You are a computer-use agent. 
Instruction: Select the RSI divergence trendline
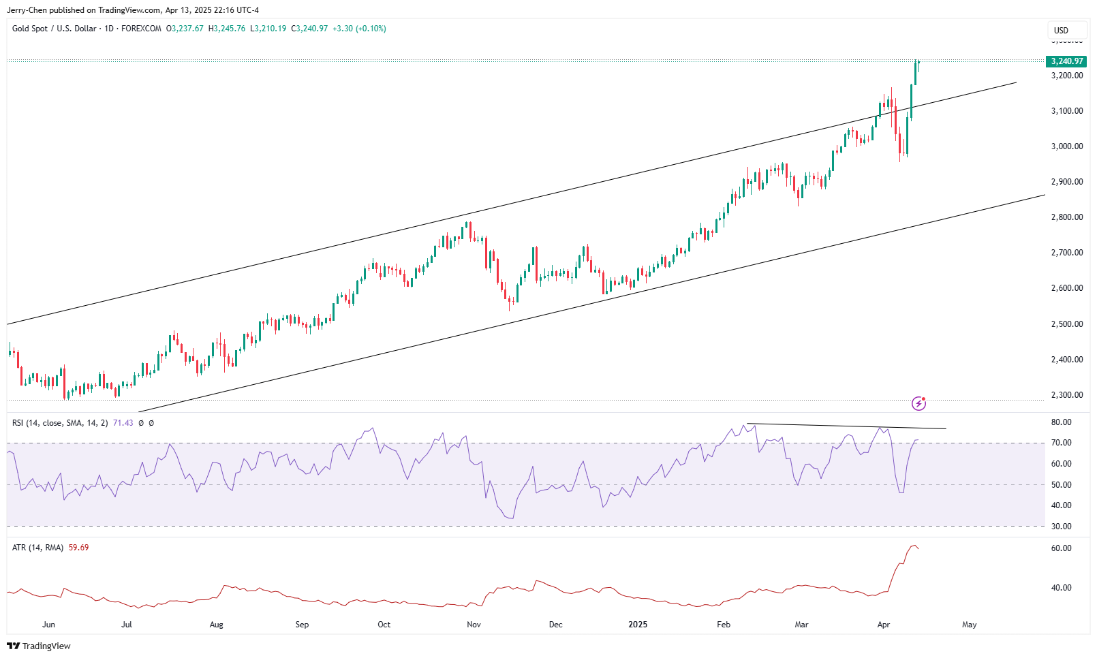846,426
